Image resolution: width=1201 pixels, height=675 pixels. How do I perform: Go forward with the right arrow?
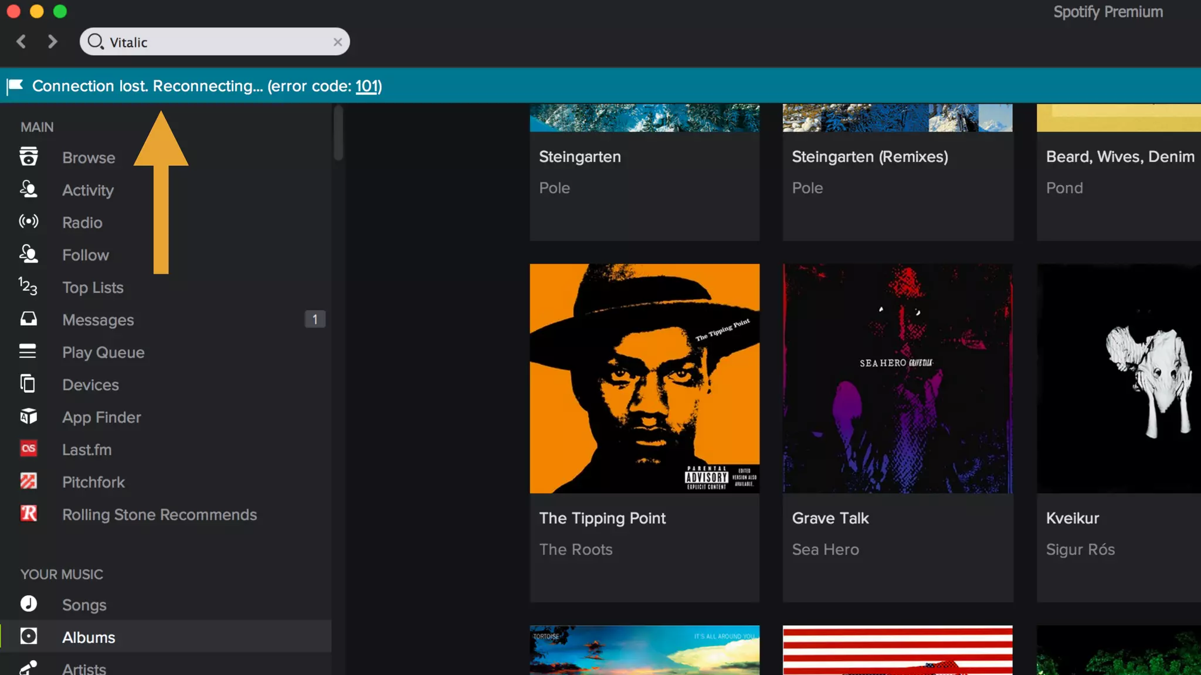53,42
